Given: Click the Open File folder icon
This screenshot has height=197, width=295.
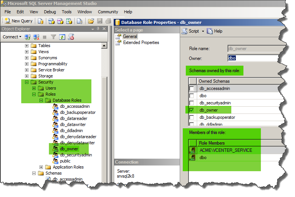Looking at the screenshot, I should pos(91,21).
